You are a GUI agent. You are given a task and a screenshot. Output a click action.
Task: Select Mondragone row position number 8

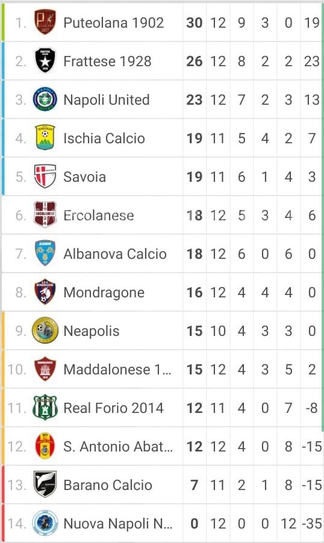[21, 293]
